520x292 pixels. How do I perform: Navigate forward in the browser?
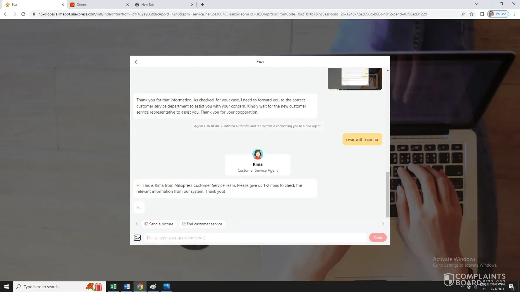click(15, 14)
